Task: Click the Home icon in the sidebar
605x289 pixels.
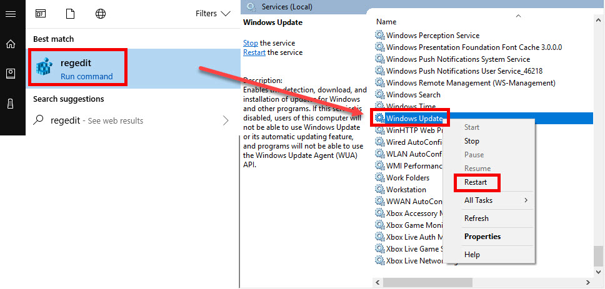Action: tap(11, 44)
